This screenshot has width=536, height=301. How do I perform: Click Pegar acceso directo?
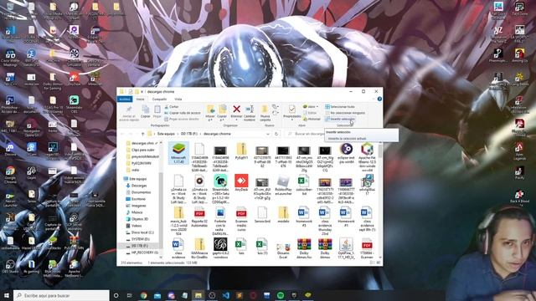(182, 119)
